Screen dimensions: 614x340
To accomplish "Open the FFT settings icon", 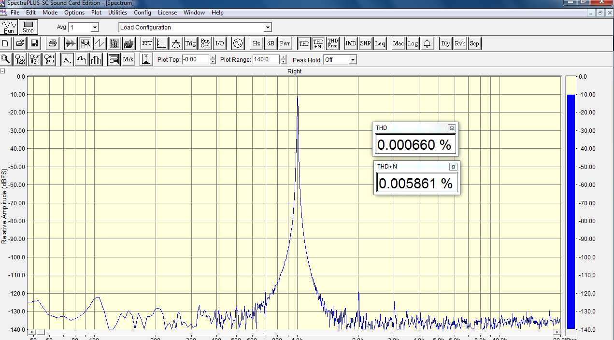I will (147, 43).
